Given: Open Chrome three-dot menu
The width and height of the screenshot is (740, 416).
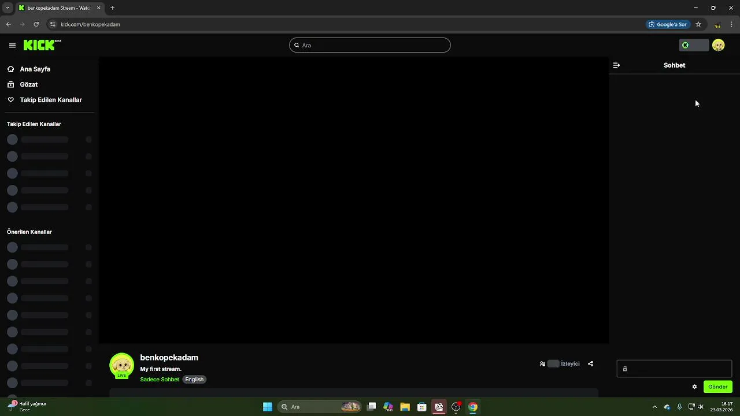Looking at the screenshot, I should pos(731,24).
